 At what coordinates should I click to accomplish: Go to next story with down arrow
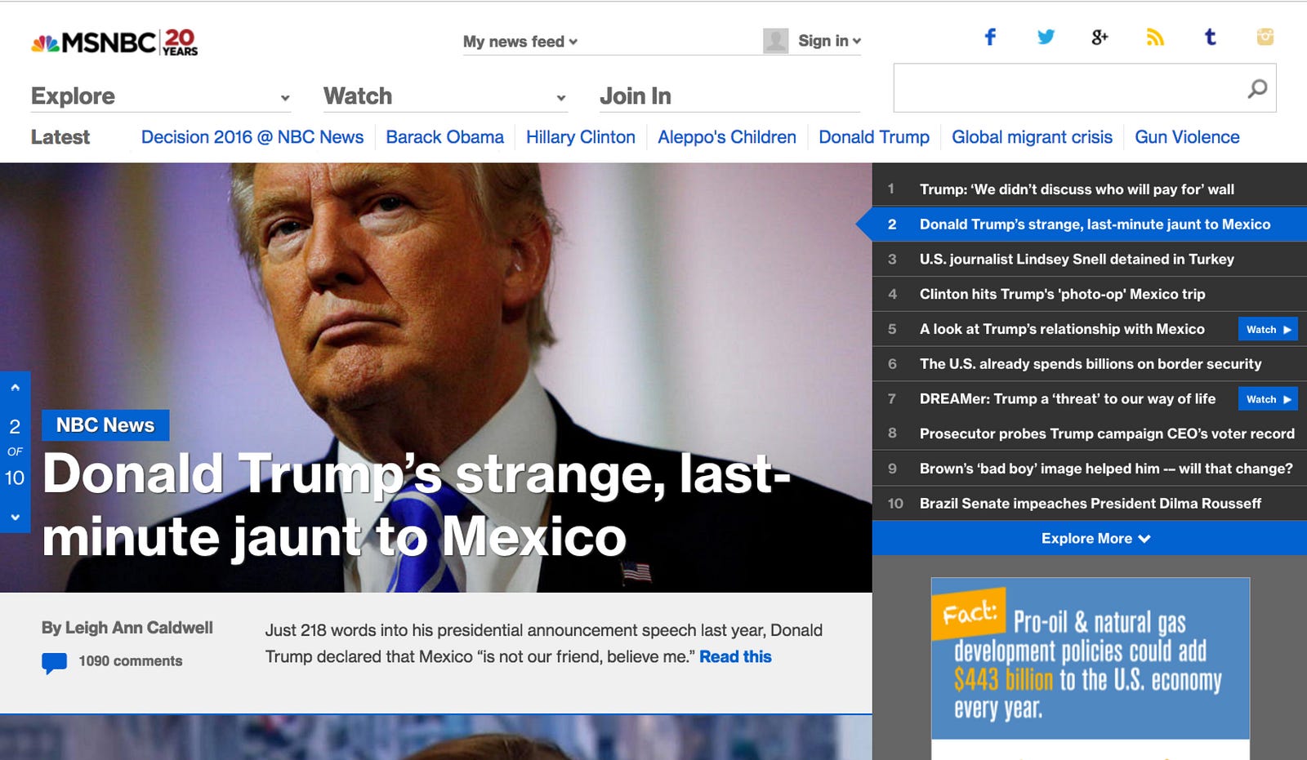click(x=15, y=517)
